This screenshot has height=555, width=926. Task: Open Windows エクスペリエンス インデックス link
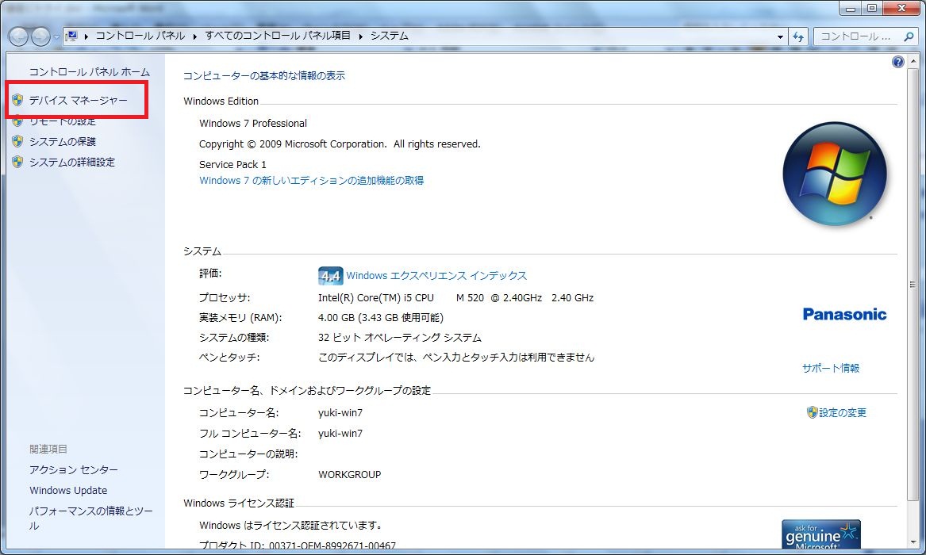[x=436, y=275]
